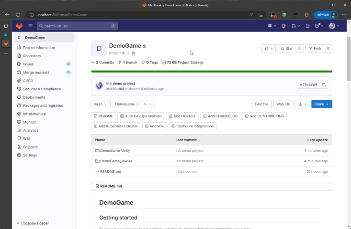Click the page vertical scrollbar
This screenshot has width=351, height=229.
pyautogui.click(x=349, y=59)
